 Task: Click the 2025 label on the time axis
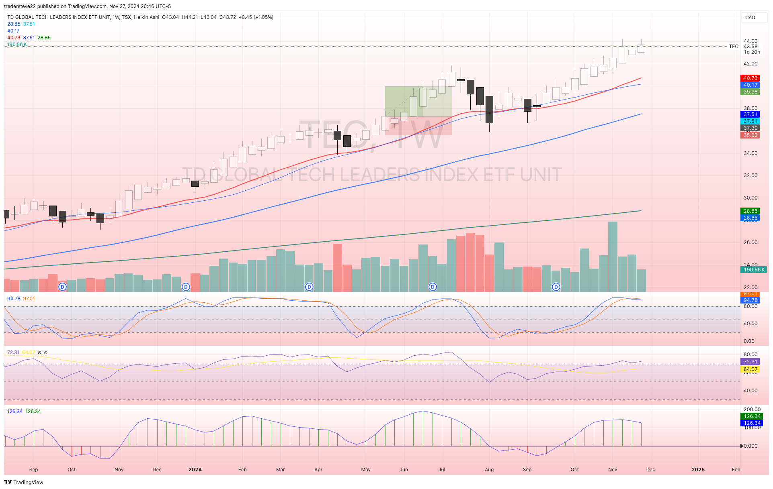[698, 470]
